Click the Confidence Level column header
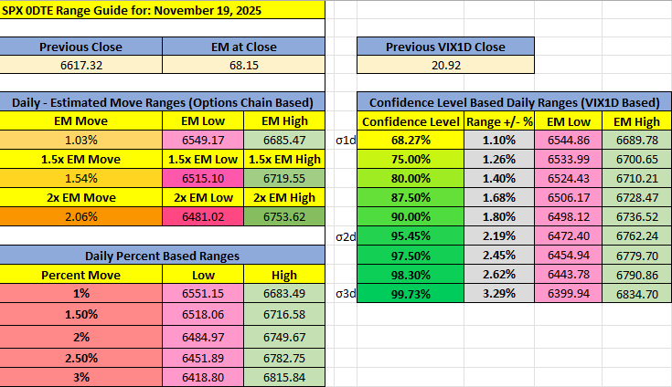Viewport: 672px width, 387px height. [411, 121]
